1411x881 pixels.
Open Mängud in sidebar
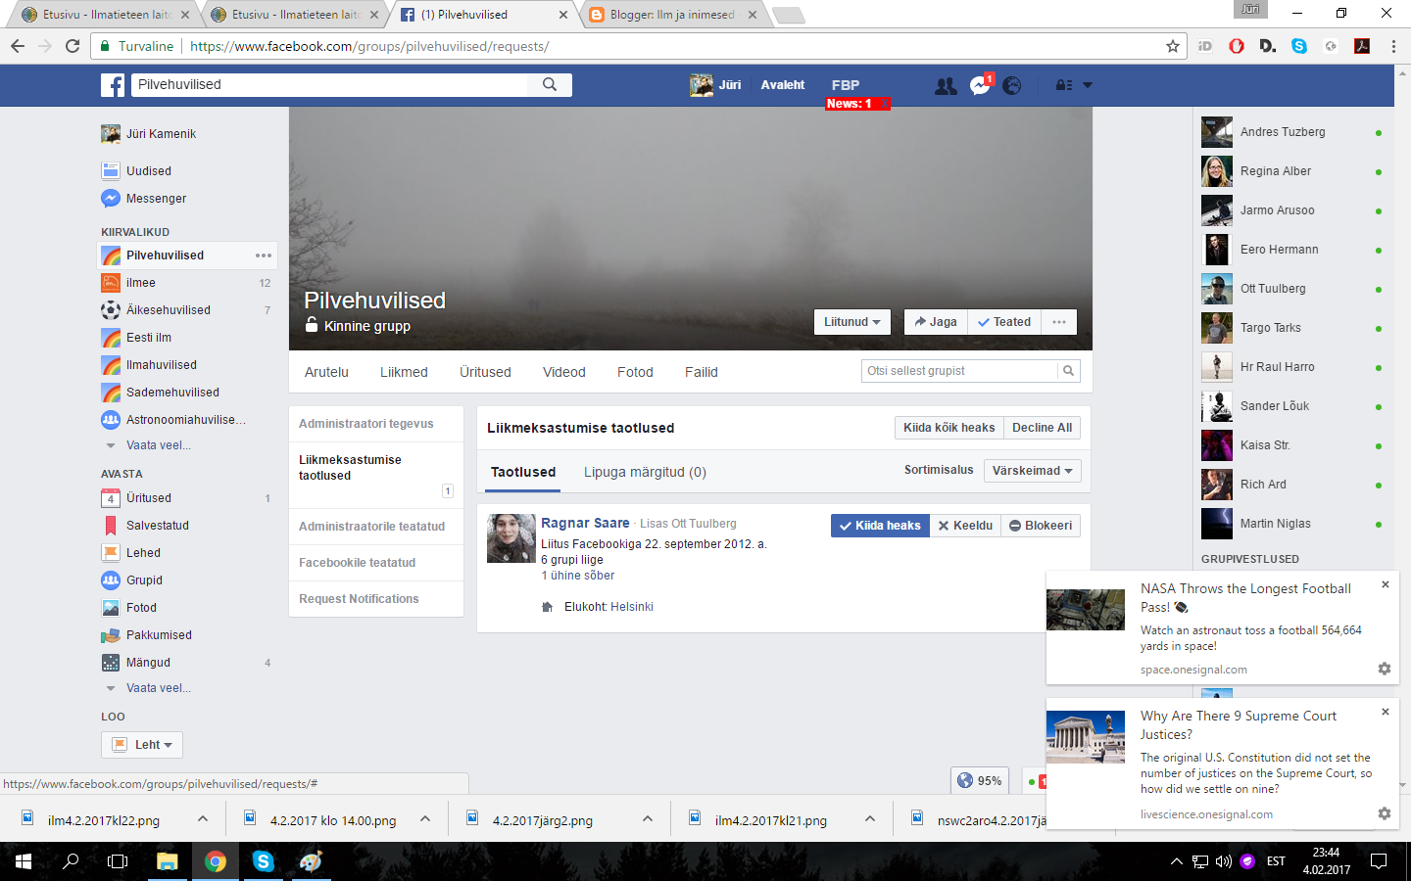tap(148, 663)
